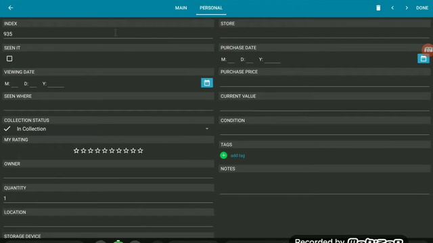Select the Personal tab
This screenshot has height=243, width=433.
211,7
